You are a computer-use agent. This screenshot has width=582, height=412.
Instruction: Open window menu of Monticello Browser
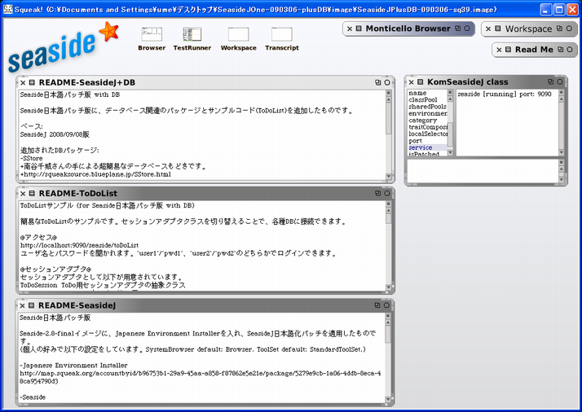click(x=359, y=28)
